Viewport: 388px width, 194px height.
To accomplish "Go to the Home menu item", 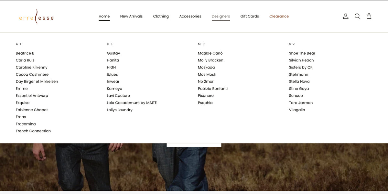I will (x=104, y=16).
